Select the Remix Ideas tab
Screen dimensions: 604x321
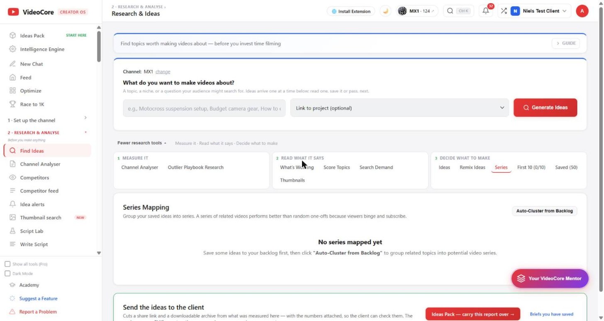click(x=472, y=168)
